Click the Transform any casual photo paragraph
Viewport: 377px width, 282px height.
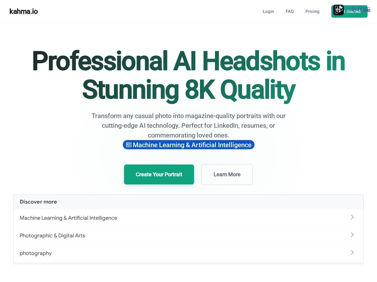(x=188, y=125)
